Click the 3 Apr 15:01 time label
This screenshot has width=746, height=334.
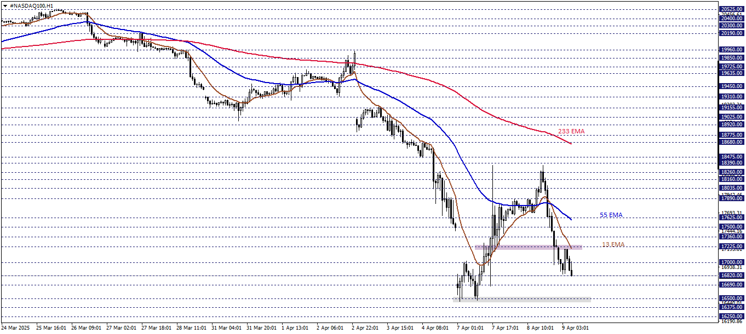[x=400, y=328]
